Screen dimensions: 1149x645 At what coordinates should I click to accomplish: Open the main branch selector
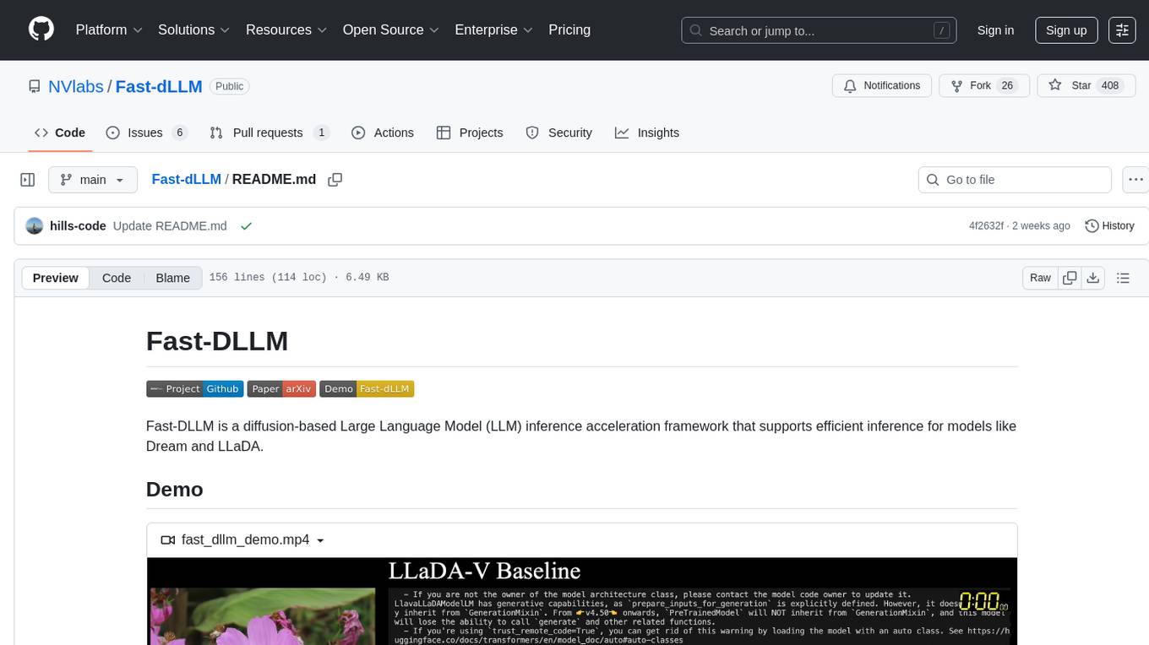coord(93,180)
